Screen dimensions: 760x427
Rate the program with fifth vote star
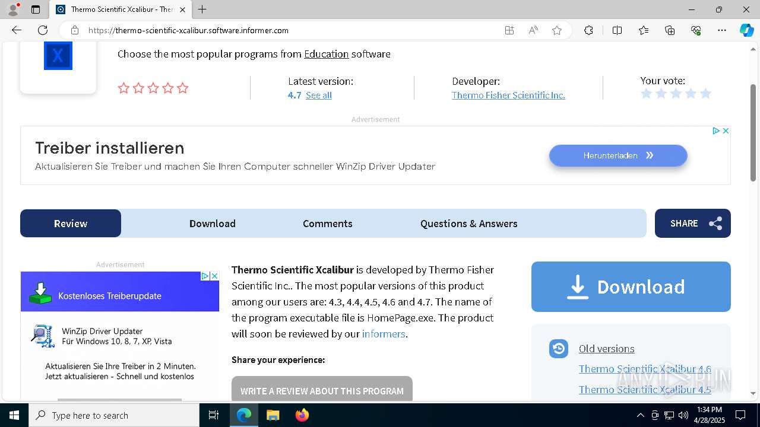[x=705, y=94]
